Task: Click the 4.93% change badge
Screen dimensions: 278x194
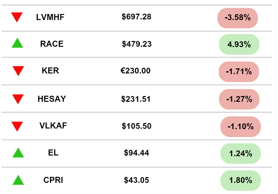Action: 239,44
